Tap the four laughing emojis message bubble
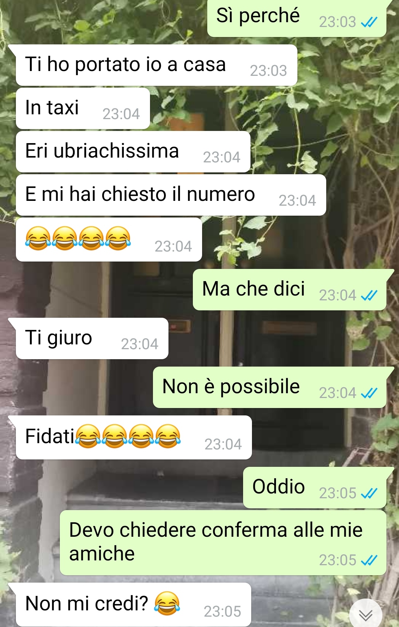 [109, 240]
